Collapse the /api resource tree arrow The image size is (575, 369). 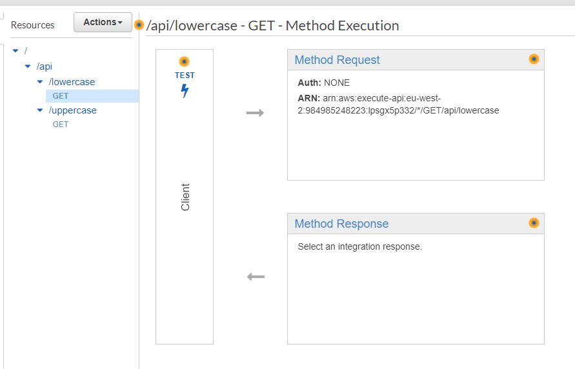(28, 66)
